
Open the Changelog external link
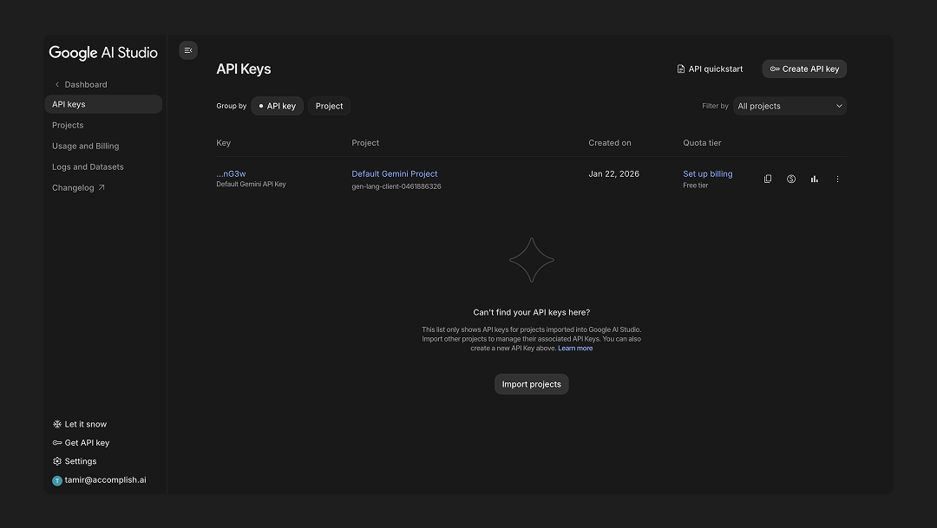(x=78, y=187)
